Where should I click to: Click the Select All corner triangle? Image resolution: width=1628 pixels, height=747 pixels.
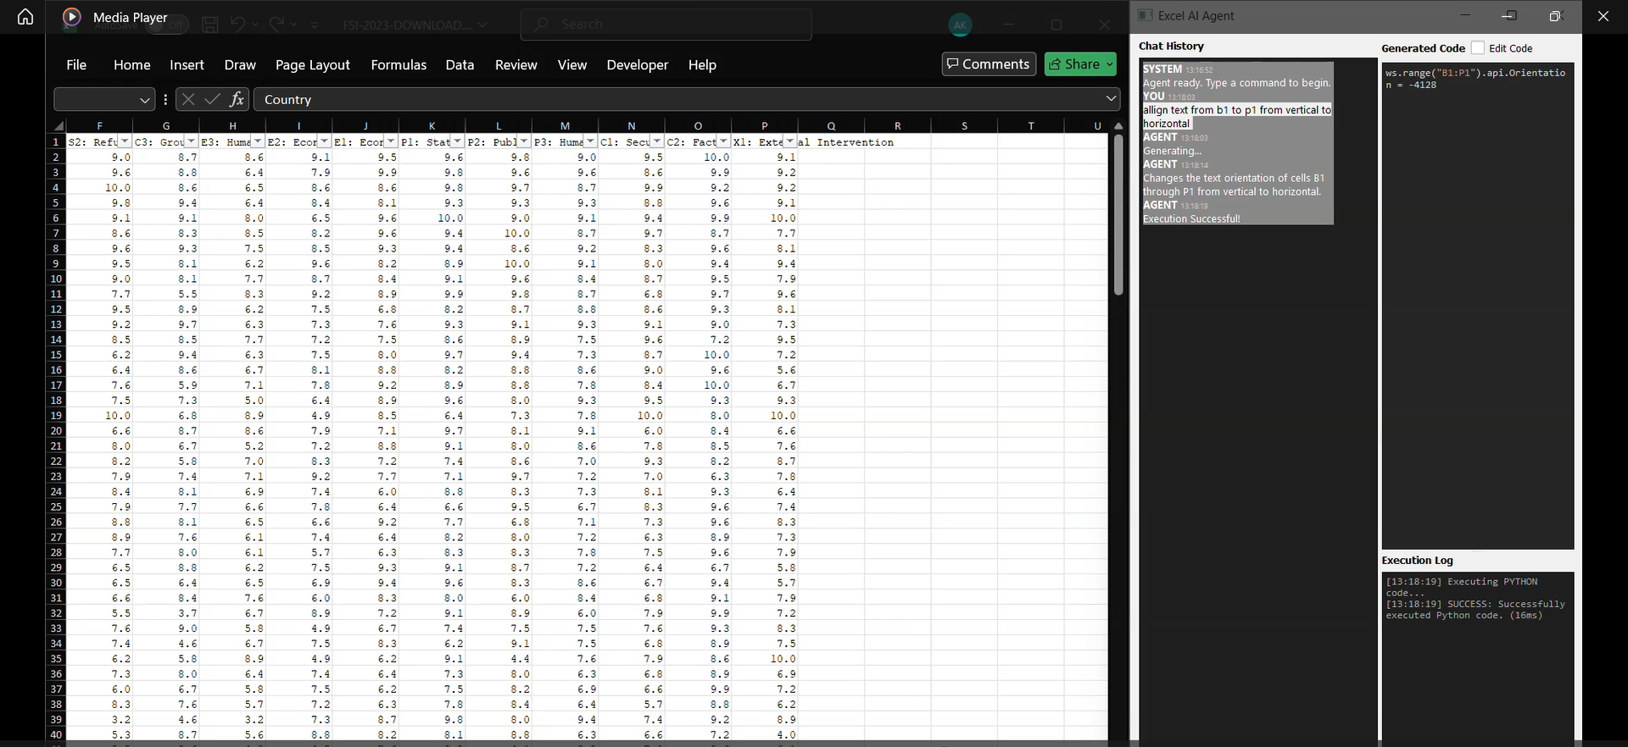pyautogui.click(x=58, y=125)
